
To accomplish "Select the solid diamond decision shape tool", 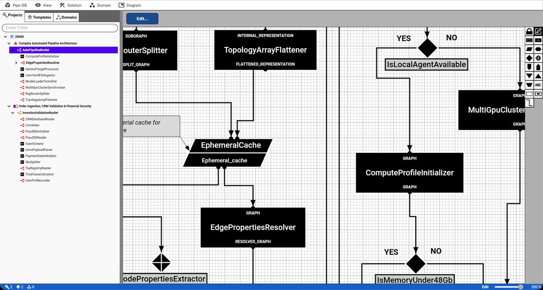I will [x=529, y=58].
